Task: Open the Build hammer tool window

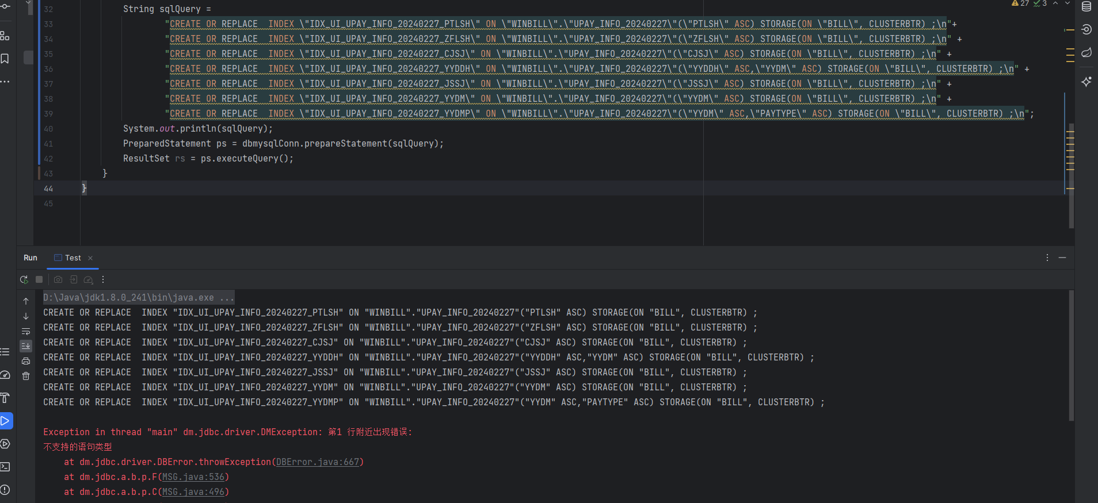Action: tap(5, 398)
